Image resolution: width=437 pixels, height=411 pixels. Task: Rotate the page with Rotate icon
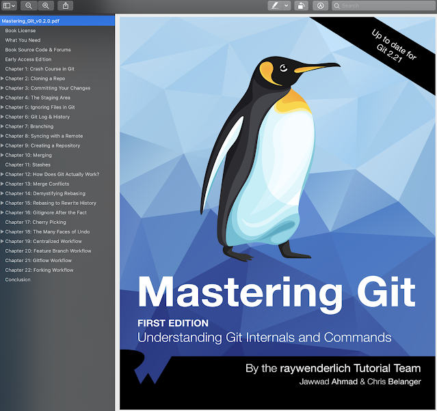301,5
